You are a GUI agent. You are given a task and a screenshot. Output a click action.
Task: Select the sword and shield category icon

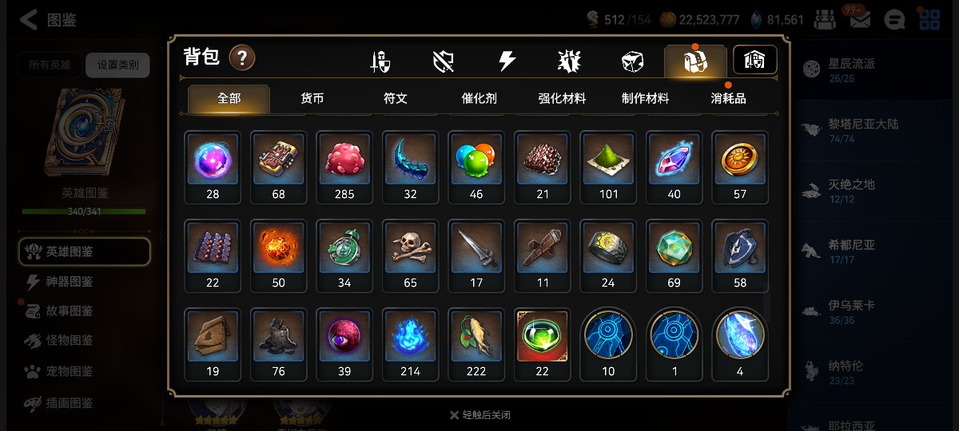click(x=380, y=61)
